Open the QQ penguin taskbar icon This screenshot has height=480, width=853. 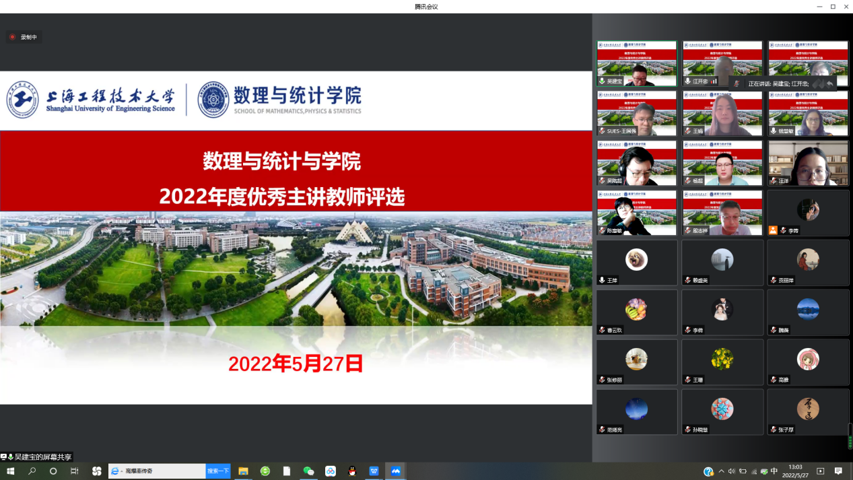[352, 471]
